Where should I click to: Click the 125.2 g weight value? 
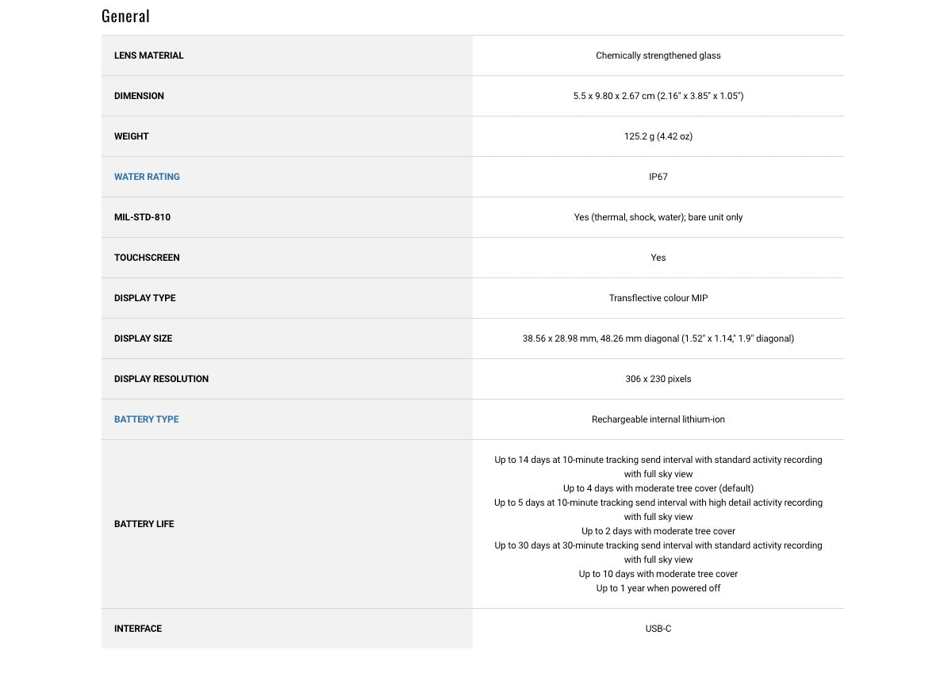click(x=658, y=136)
